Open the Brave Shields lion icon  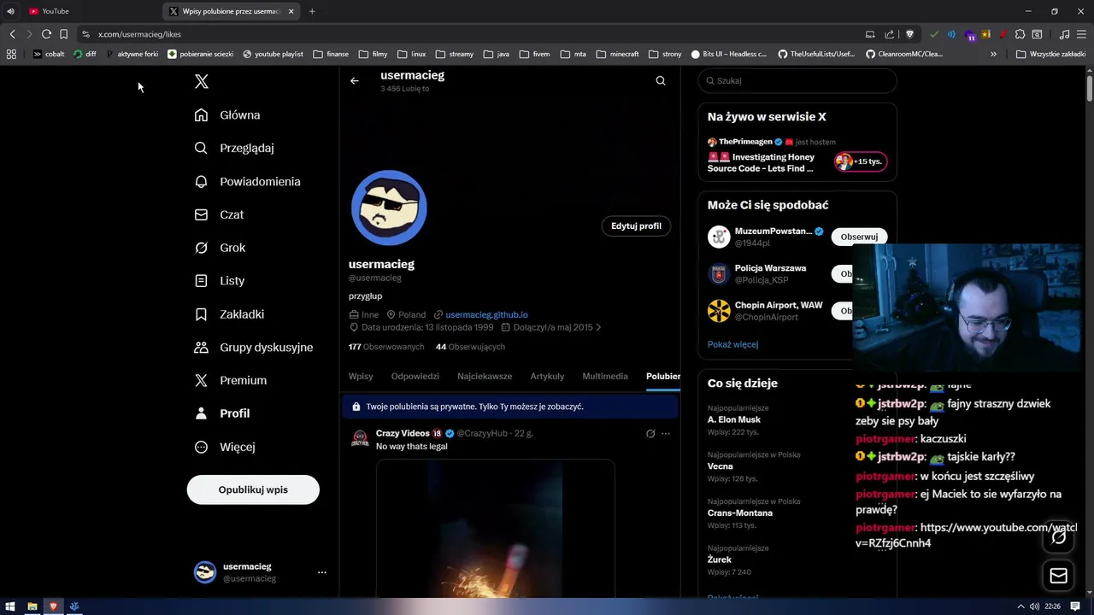click(909, 34)
